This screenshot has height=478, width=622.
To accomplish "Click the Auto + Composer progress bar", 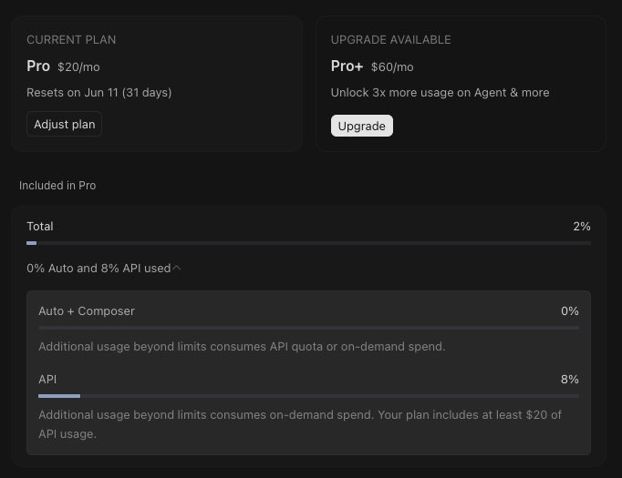I will 308,328.
